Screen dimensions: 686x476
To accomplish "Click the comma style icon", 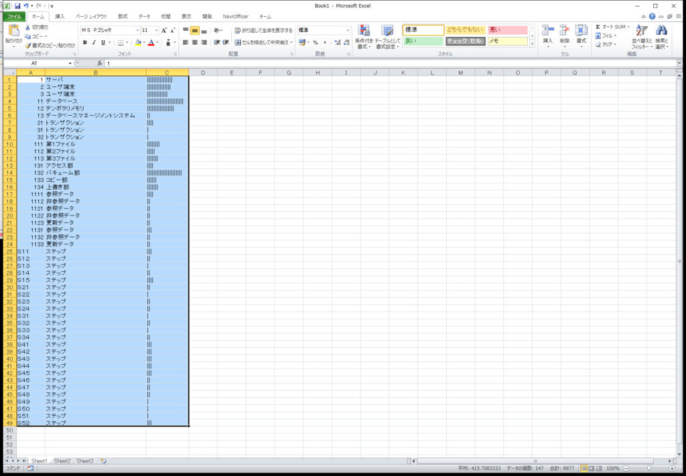I will click(x=325, y=42).
